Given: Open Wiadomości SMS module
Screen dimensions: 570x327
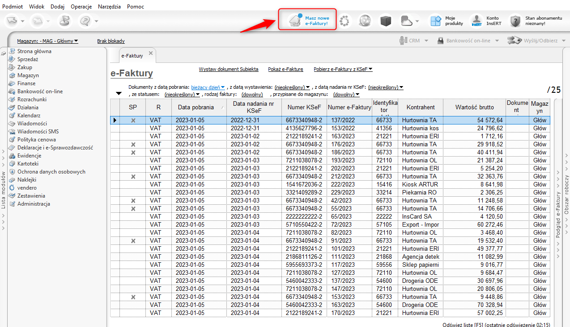Looking at the screenshot, I should (x=38, y=132).
